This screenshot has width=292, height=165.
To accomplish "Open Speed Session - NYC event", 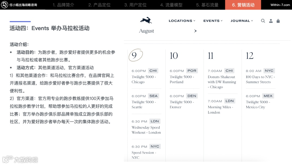I will click(x=144, y=155).
